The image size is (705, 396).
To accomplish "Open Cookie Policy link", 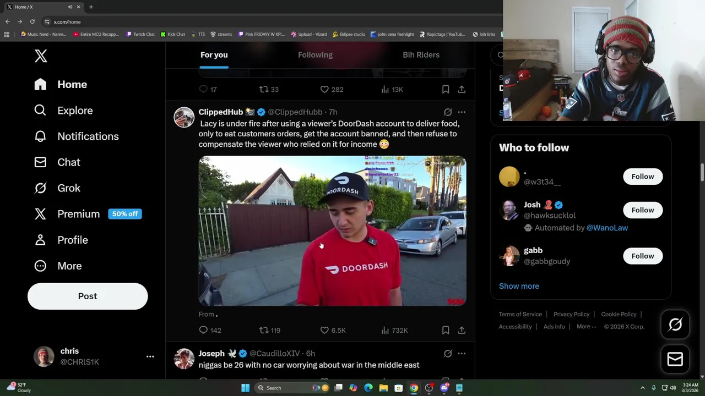I will pos(619,314).
